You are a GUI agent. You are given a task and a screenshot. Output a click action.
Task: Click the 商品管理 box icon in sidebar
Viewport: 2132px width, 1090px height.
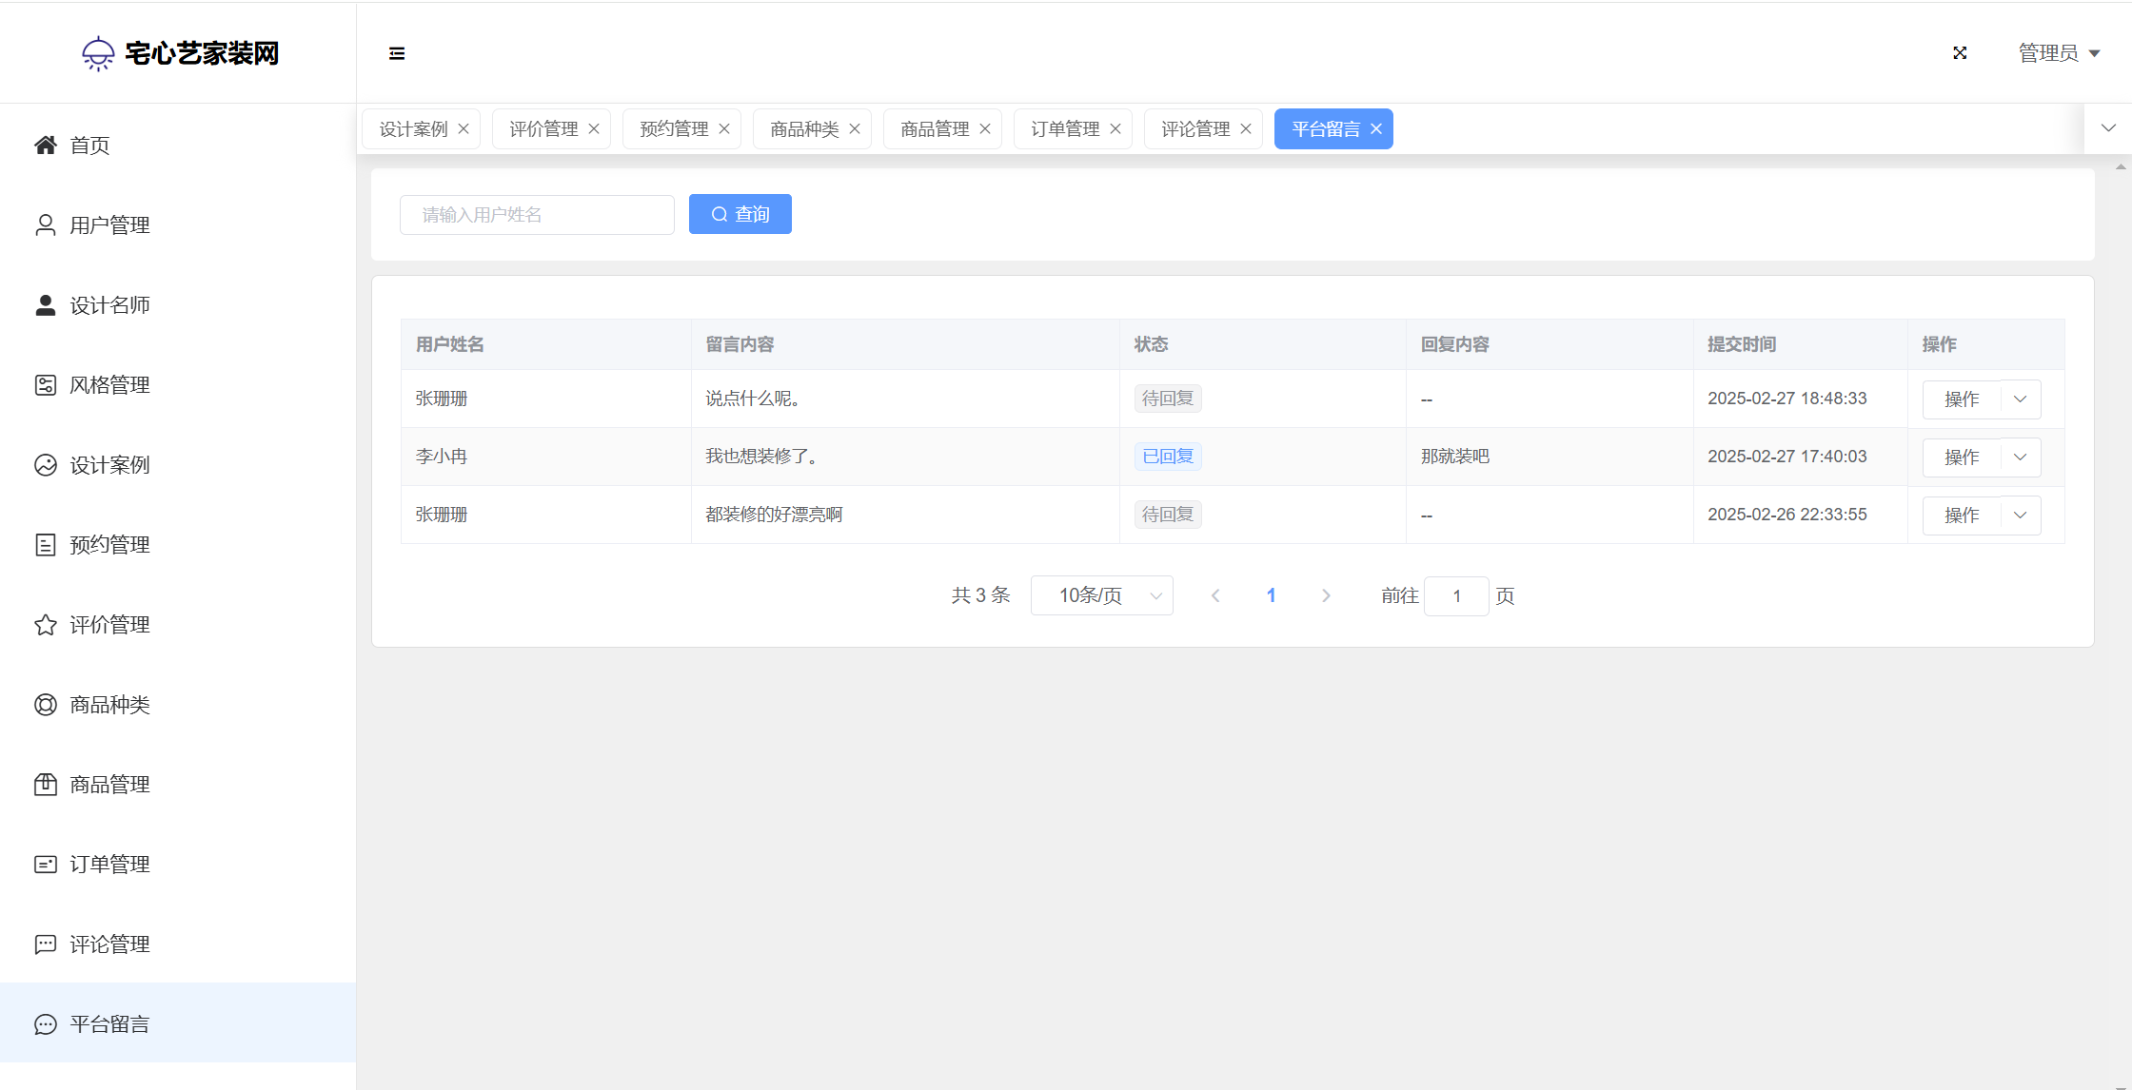(x=46, y=784)
